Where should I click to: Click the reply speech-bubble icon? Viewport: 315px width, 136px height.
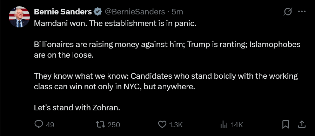(x=39, y=124)
